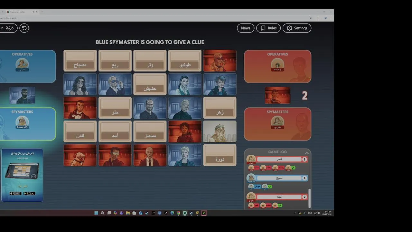Select the word card ربع

(x=115, y=61)
